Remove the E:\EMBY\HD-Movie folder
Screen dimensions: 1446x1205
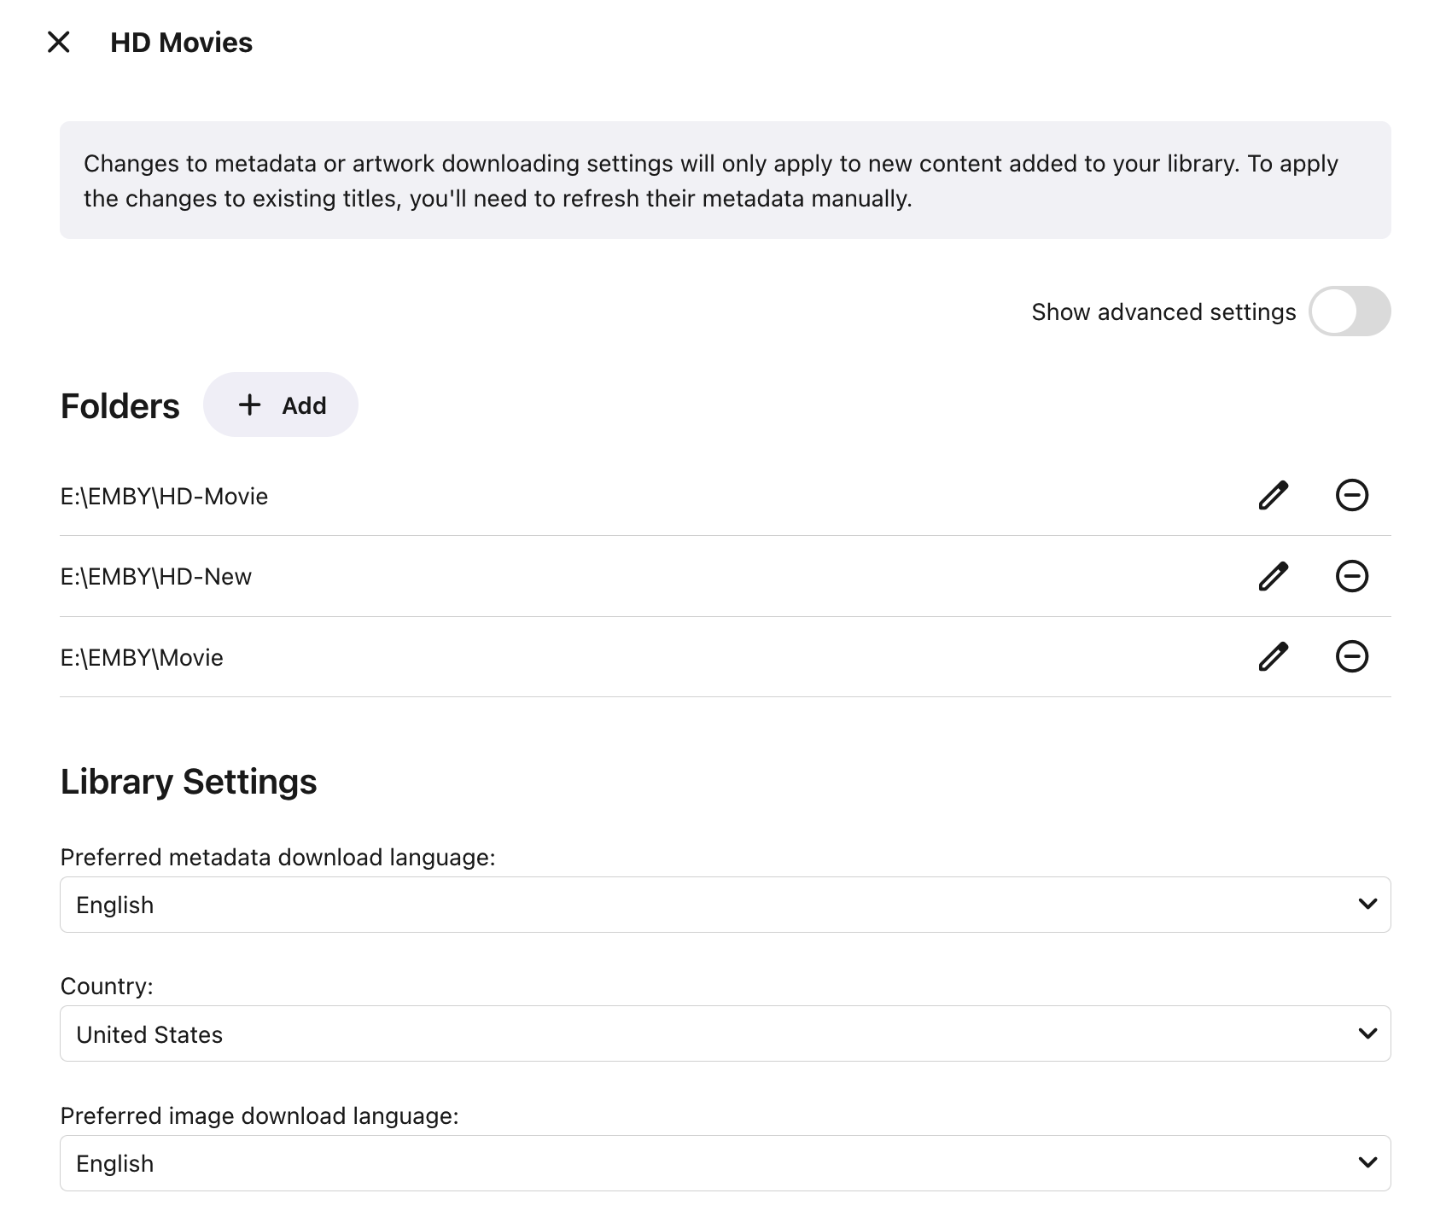click(1351, 495)
